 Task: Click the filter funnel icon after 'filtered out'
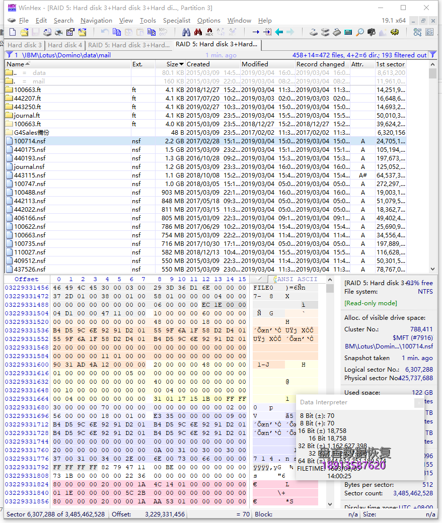click(x=432, y=55)
